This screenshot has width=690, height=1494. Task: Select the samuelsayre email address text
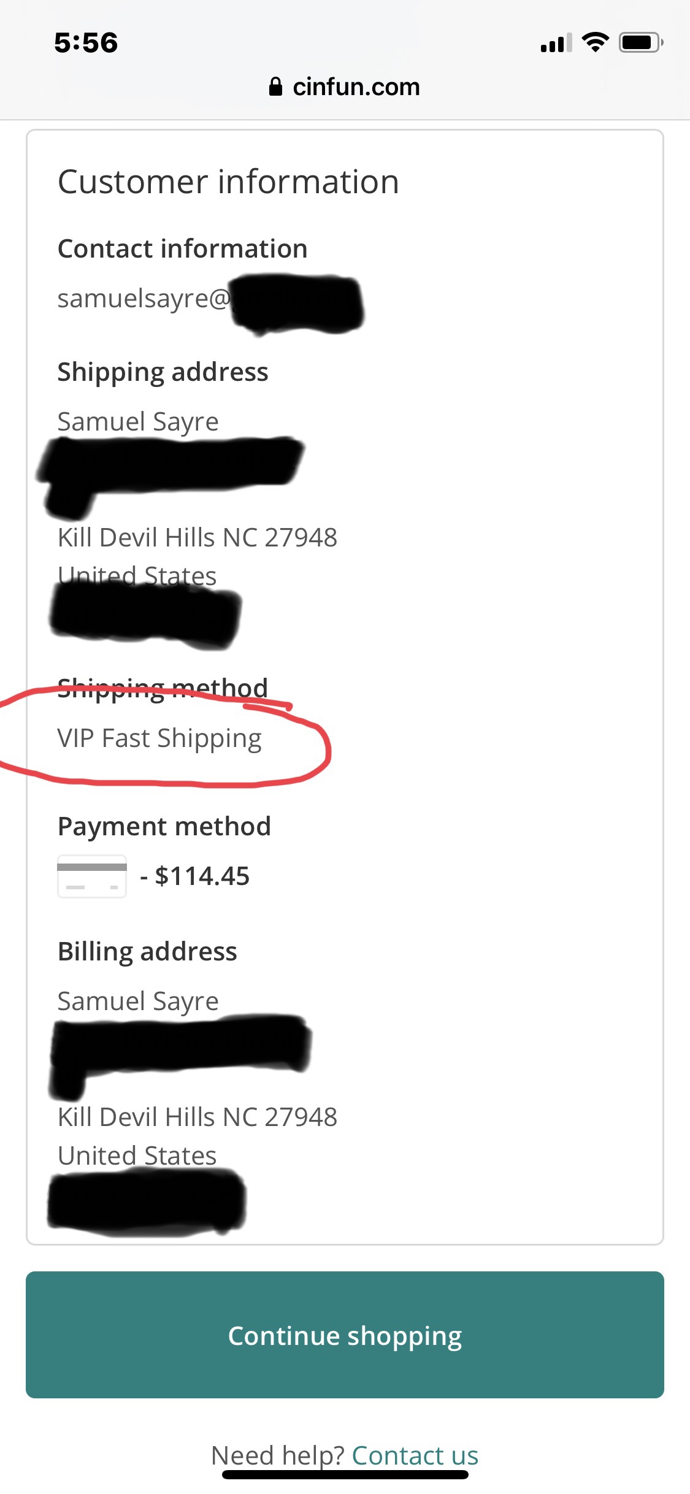[x=144, y=299]
